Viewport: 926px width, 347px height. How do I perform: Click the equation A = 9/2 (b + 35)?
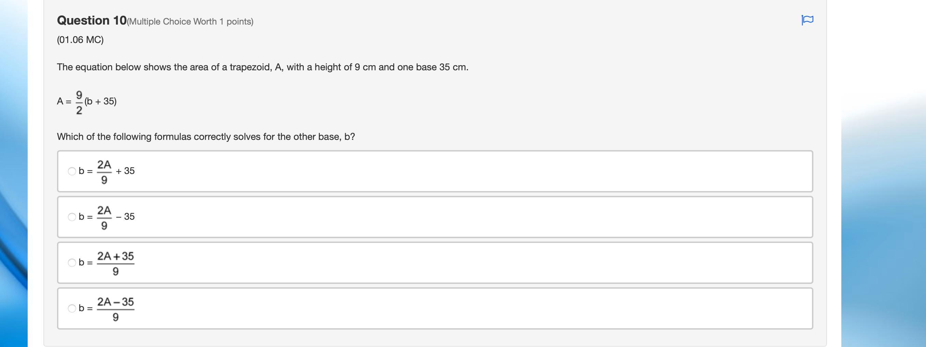tap(87, 102)
